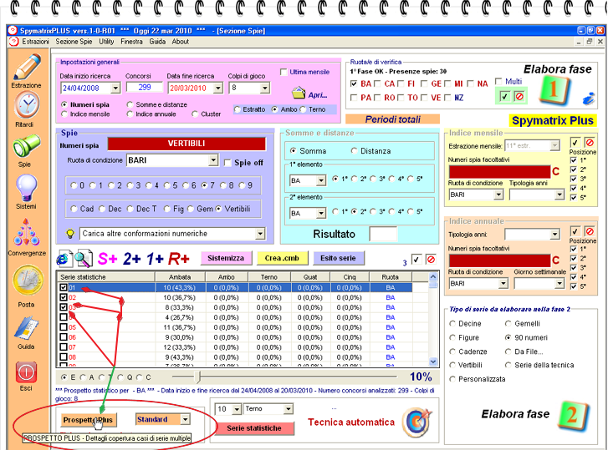Select the Distanza radio button
The width and height of the screenshot is (608, 450).
[x=354, y=151]
